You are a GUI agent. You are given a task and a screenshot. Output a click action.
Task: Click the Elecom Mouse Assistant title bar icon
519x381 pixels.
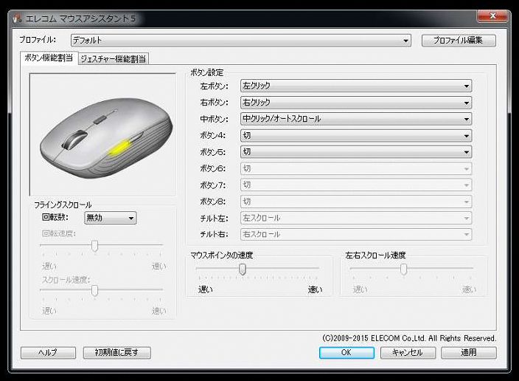tap(17, 18)
